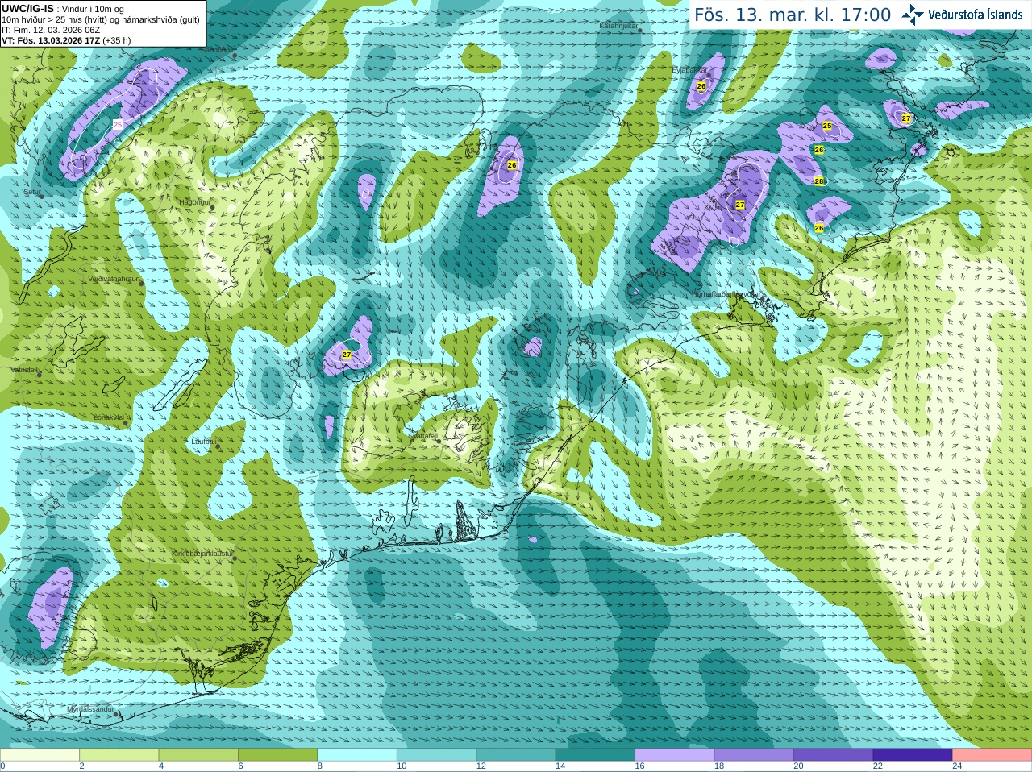1032x772 pixels.
Task: Select the Hágöngur station label
Action: pos(194,201)
